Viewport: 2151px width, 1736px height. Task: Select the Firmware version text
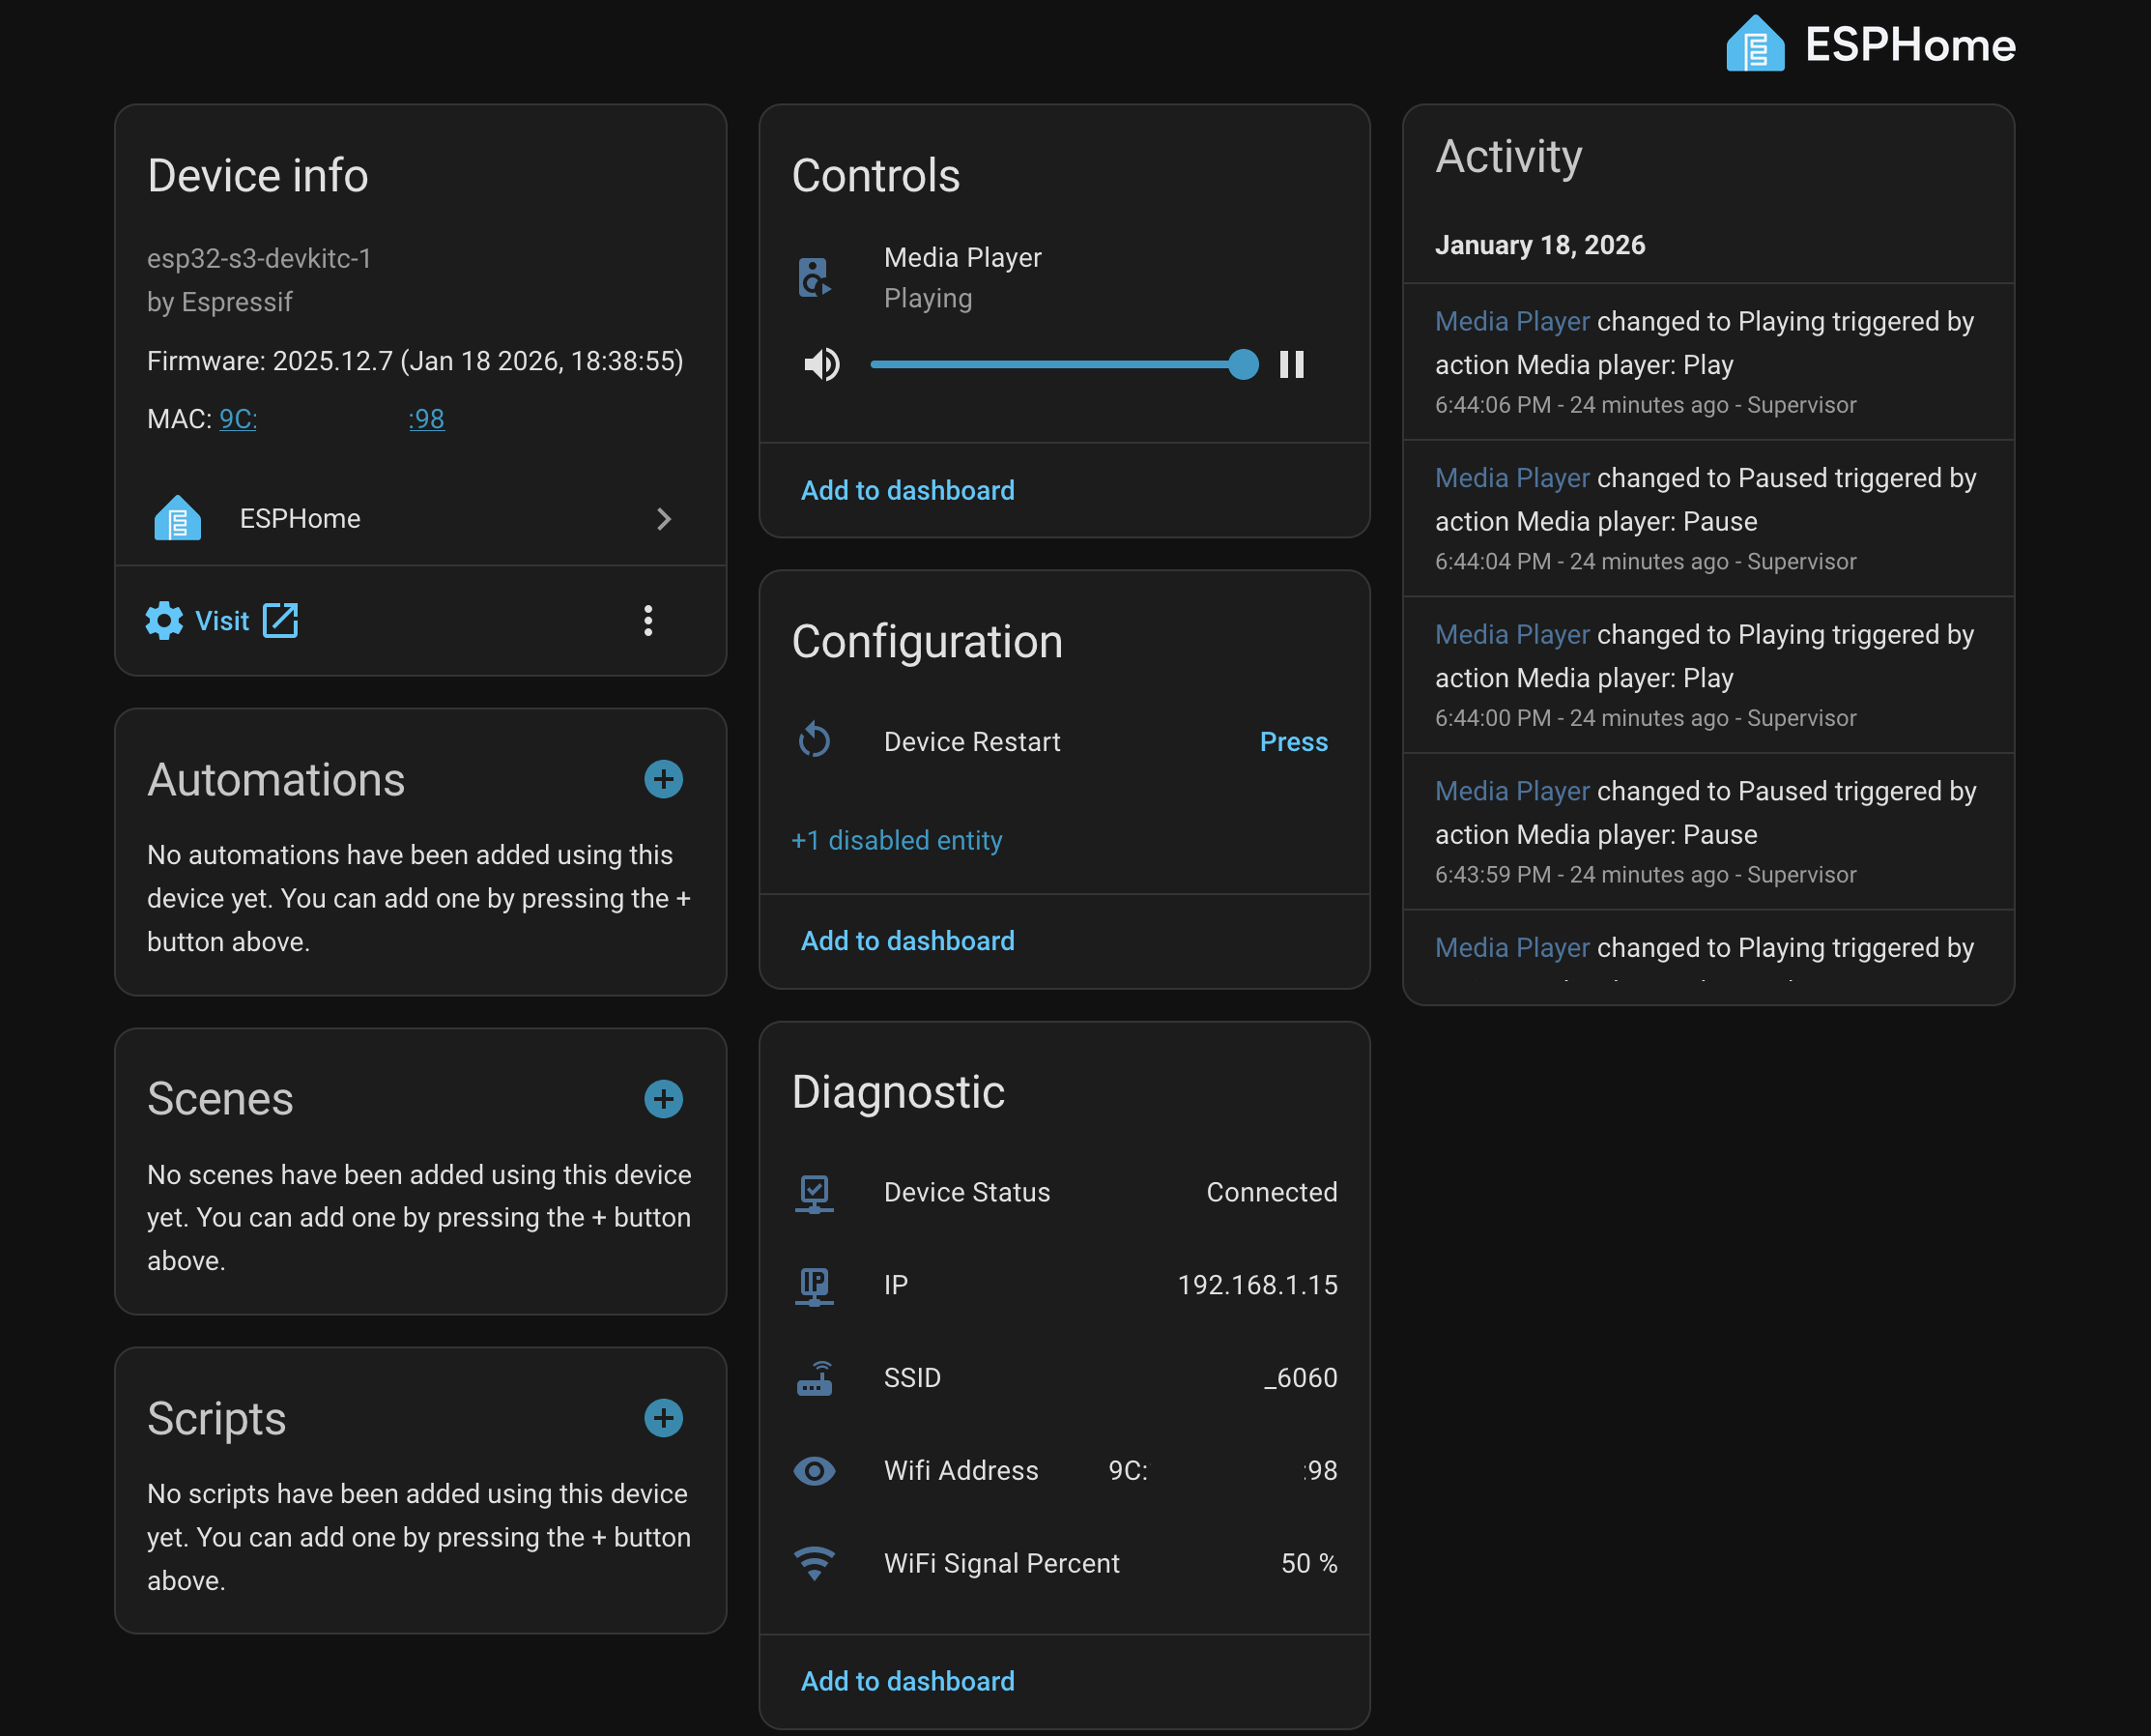415,361
